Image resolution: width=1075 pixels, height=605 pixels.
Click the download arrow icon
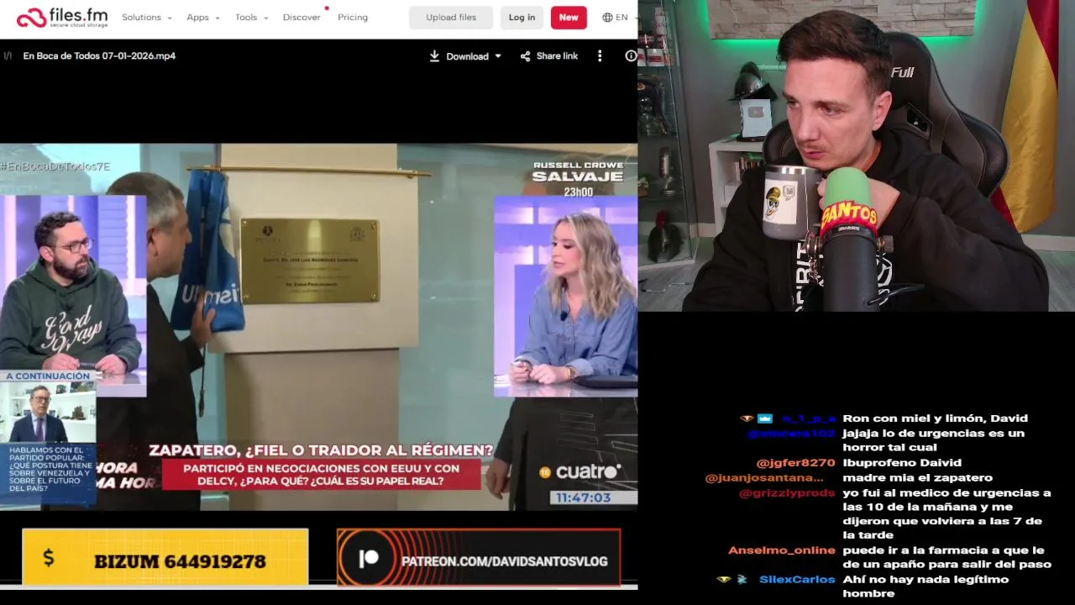pos(434,55)
